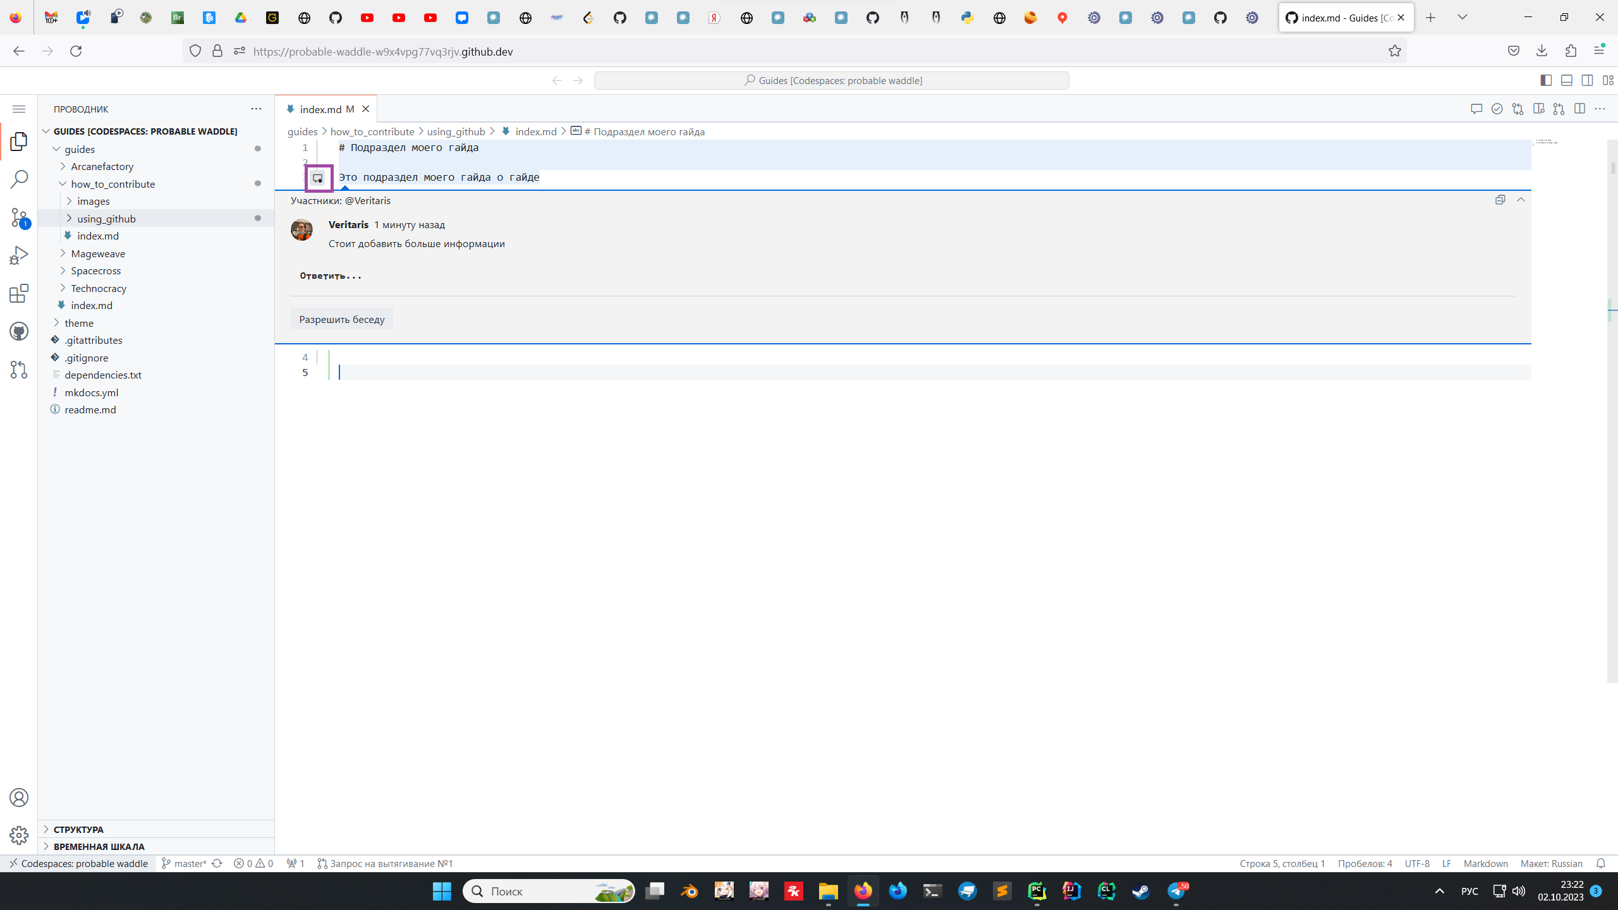1618x910 pixels.
Task: Toggle bottom panel visibility
Action: [x=1567, y=80]
